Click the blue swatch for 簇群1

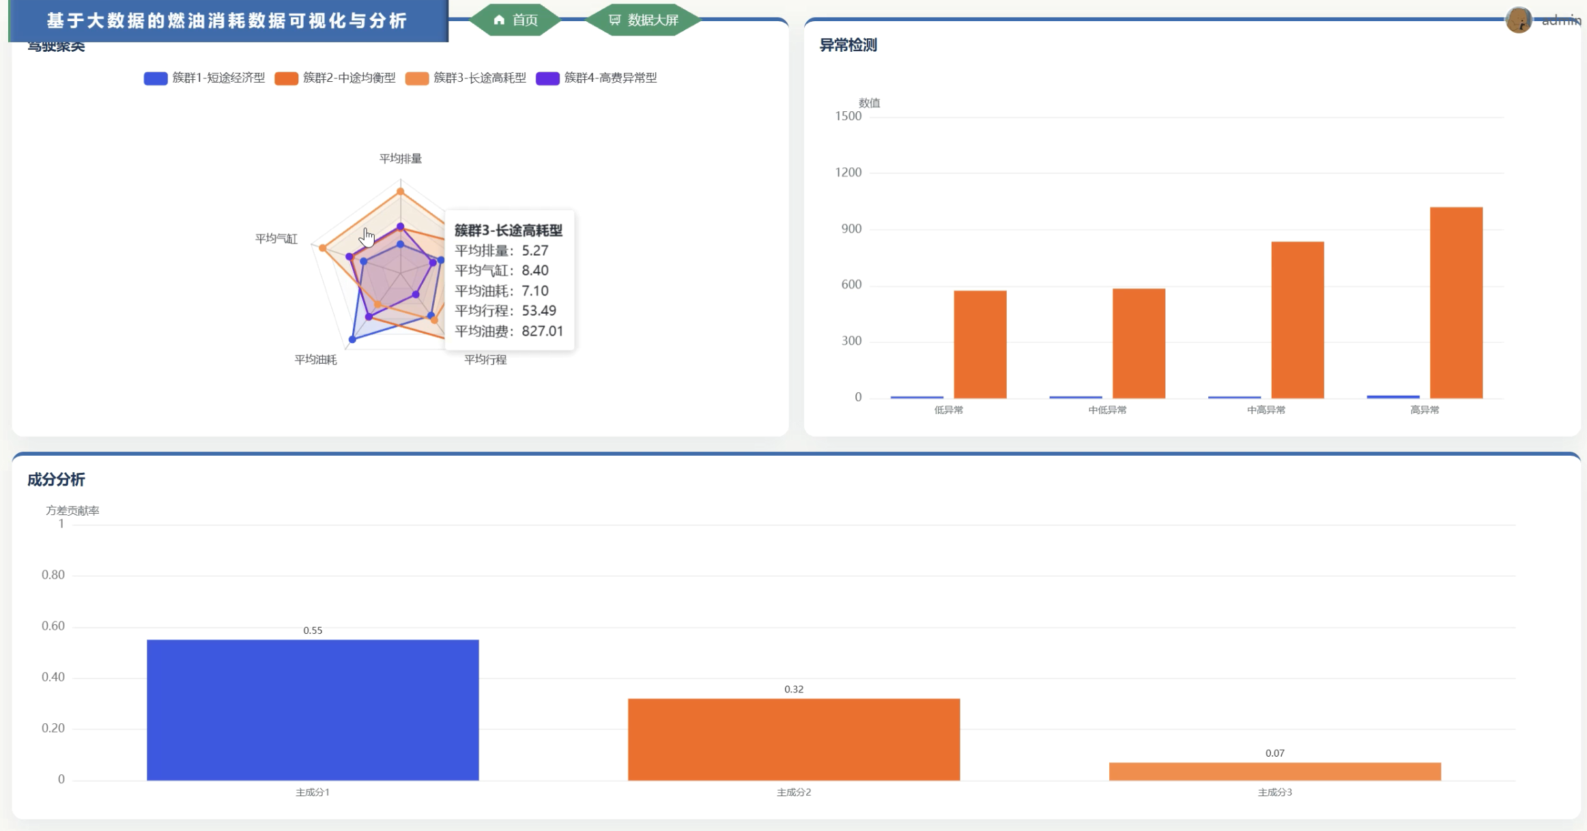[156, 78]
